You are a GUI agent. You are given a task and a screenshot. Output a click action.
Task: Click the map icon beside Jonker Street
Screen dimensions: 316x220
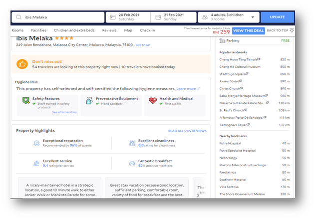tap(241, 81)
